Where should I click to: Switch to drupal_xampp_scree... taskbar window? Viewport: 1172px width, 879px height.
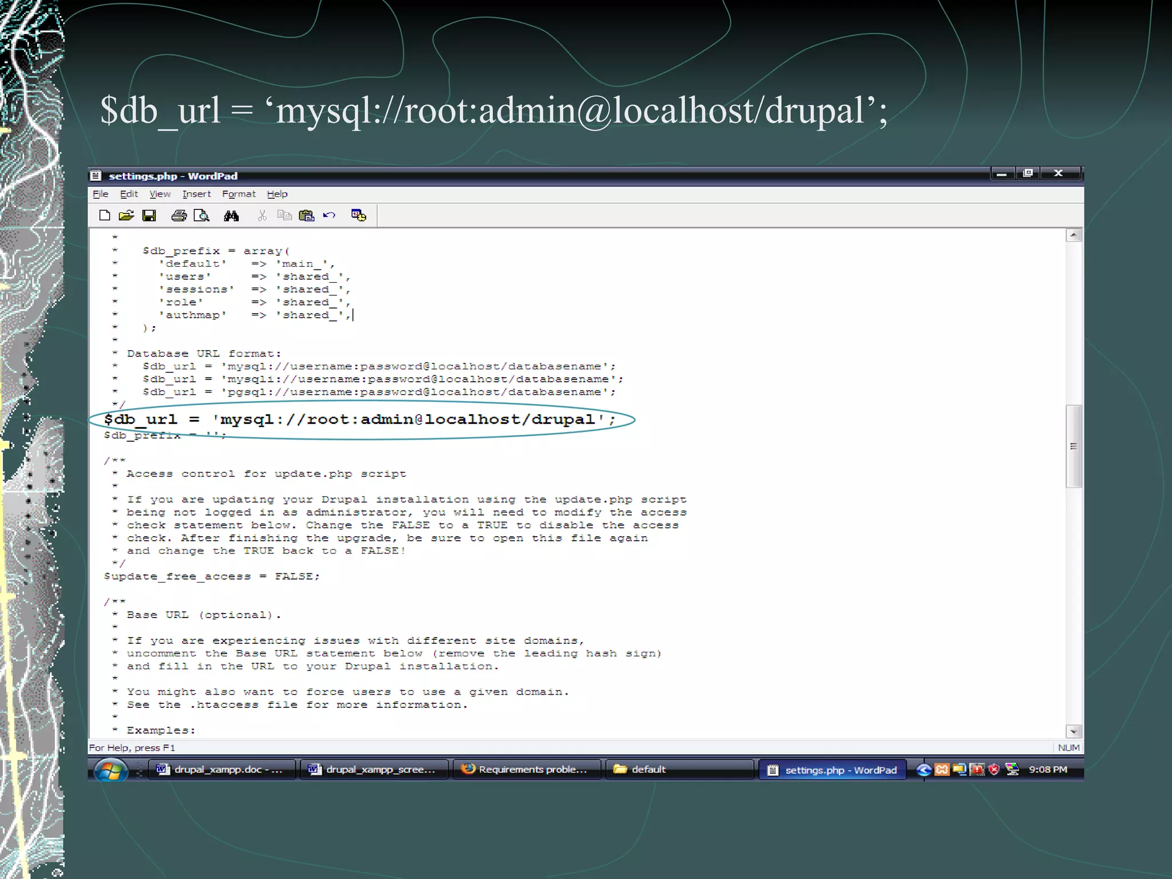pyautogui.click(x=374, y=770)
